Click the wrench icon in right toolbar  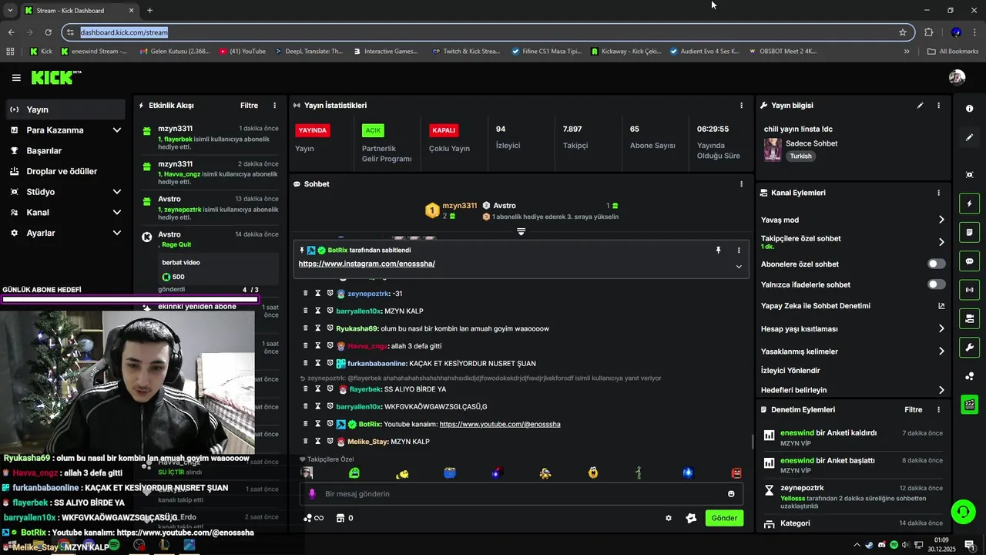point(970,347)
